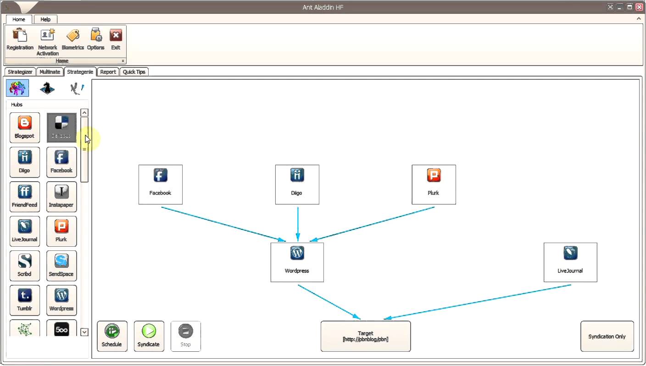Image resolution: width=646 pixels, height=366 pixels.
Task: Click the Hubs list scrollbar thumb
Action: pyautogui.click(x=84, y=150)
